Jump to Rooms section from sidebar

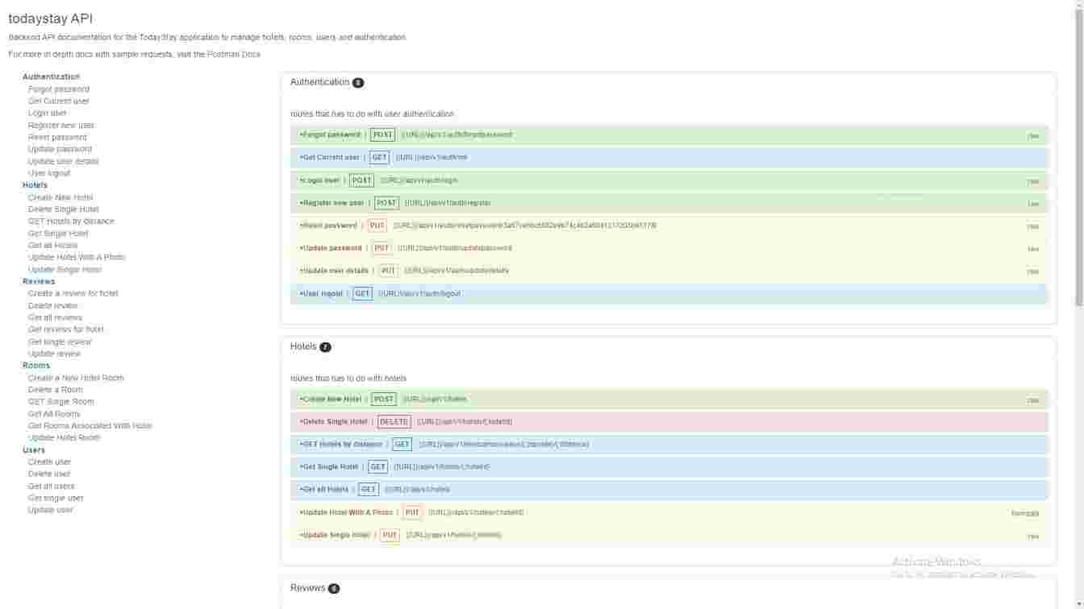[36, 365]
